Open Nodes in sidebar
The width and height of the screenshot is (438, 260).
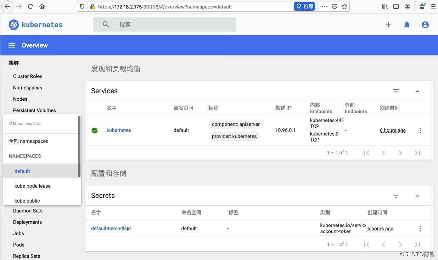[x=20, y=99]
